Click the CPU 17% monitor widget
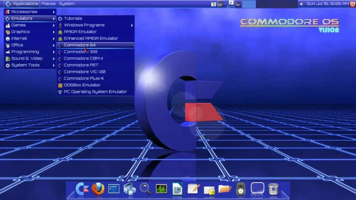Viewport: 356px width, 200px height. (x=257, y=189)
